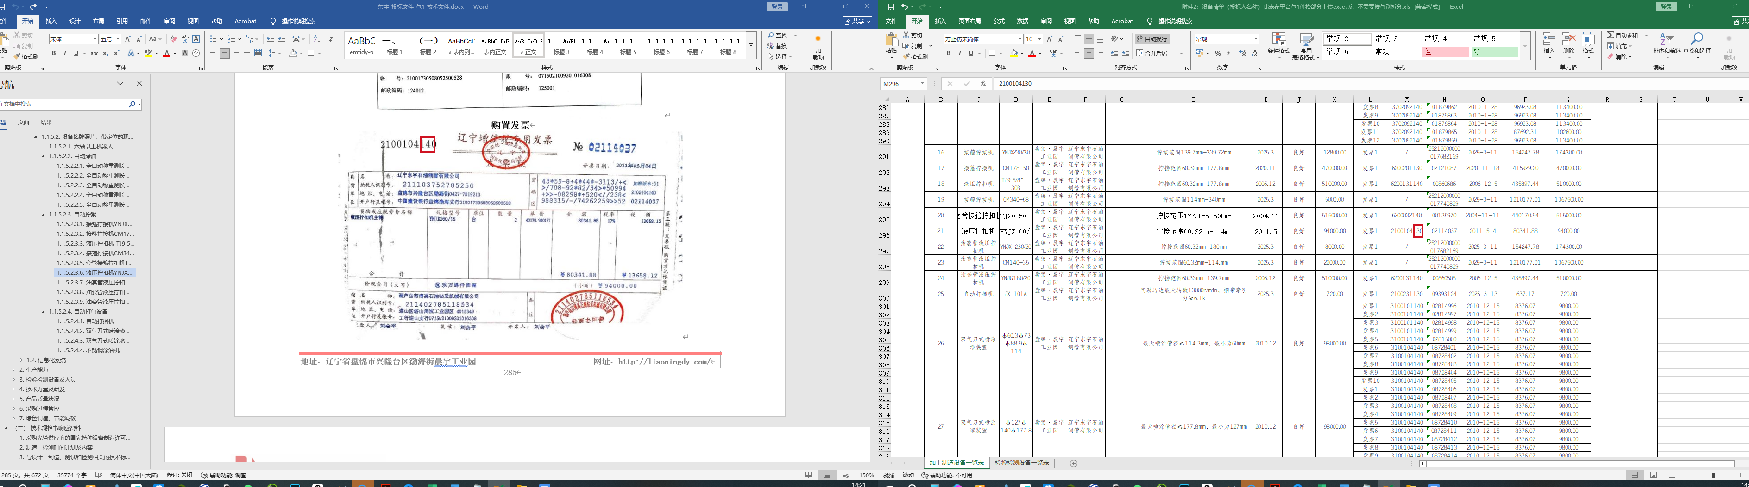Open Excel's Name Box dropdown arrow
Viewport: 1749px width, 487px height.
(922, 83)
